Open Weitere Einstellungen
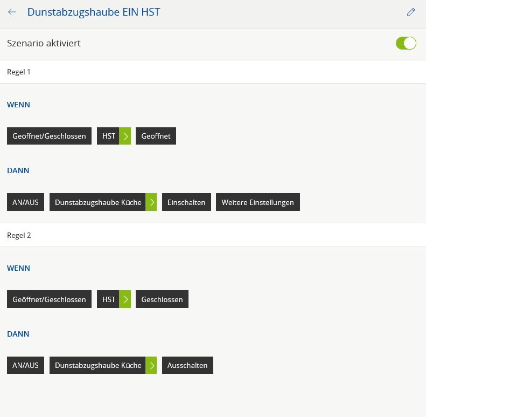 [x=257, y=202]
